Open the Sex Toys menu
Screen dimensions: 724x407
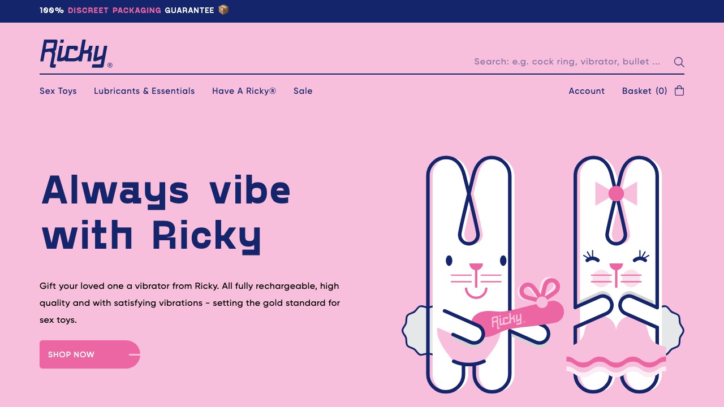pyautogui.click(x=58, y=91)
